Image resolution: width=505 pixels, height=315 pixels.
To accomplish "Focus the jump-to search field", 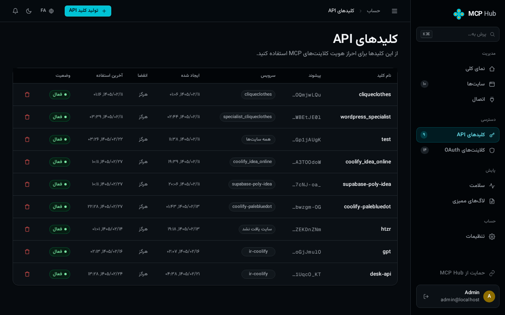I will click(x=458, y=34).
